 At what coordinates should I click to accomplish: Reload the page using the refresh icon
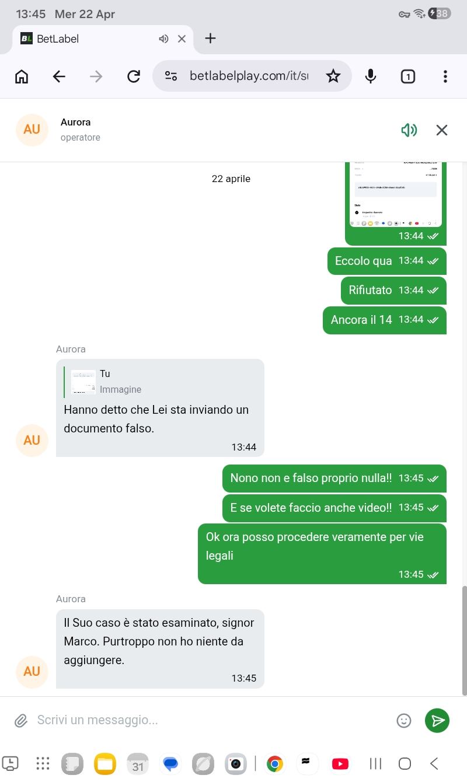coord(134,76)
